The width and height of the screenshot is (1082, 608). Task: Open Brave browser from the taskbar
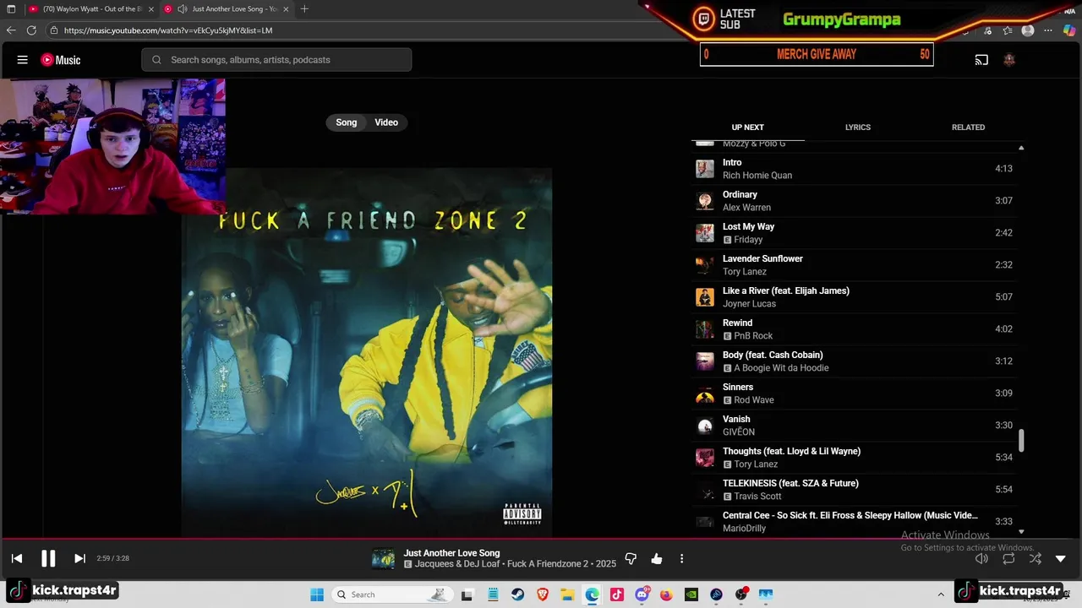tap(543, 594)
